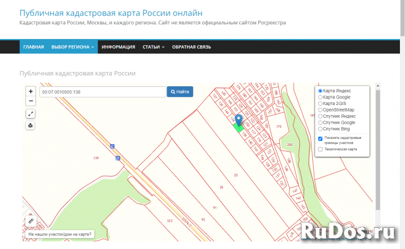This screenshot has width=405, height=249.
Task: Click the green highlighted parcel on map
Action: pos(238,128)
